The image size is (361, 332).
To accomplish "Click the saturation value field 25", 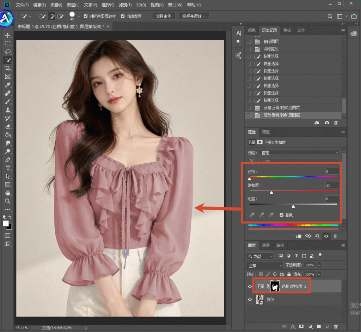I will 332,185.
